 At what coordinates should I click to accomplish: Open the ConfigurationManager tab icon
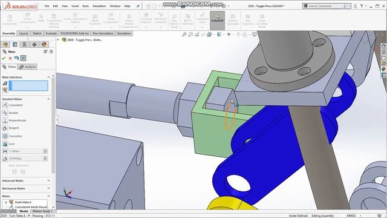click(25, 44)
